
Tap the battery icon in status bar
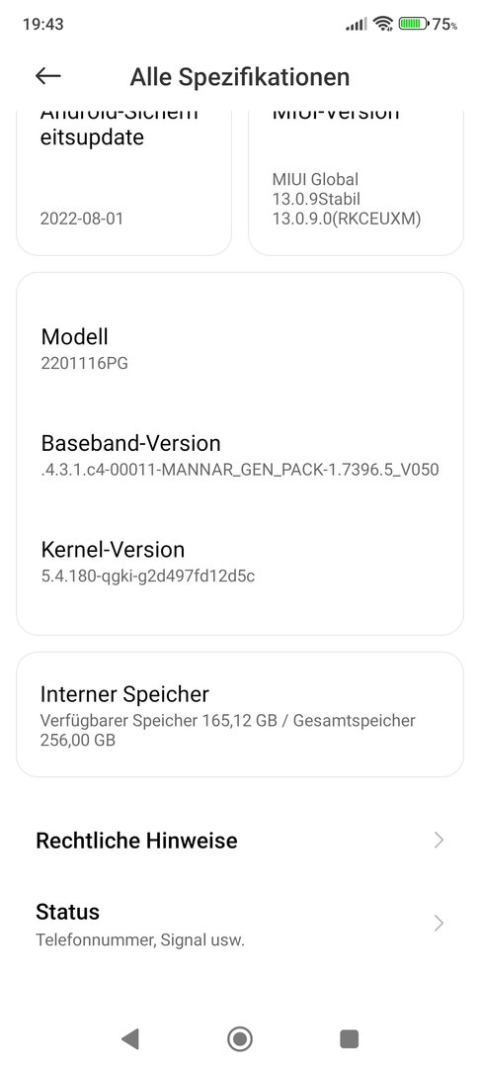click(x=413, y=24)
